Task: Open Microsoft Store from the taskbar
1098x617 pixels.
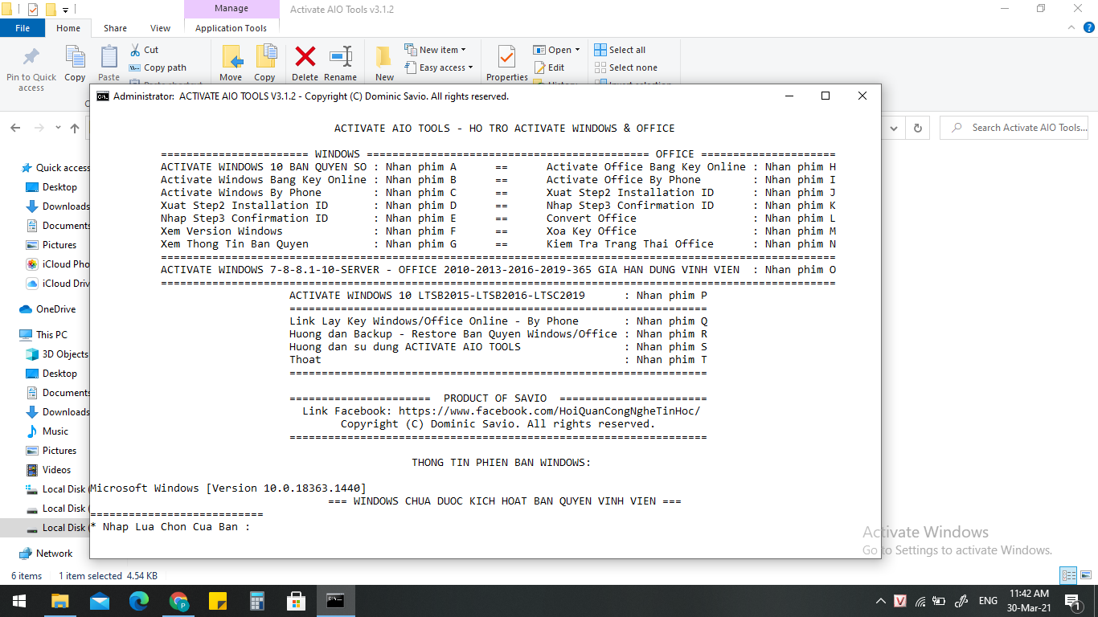Action: click(x=297, y=601)
